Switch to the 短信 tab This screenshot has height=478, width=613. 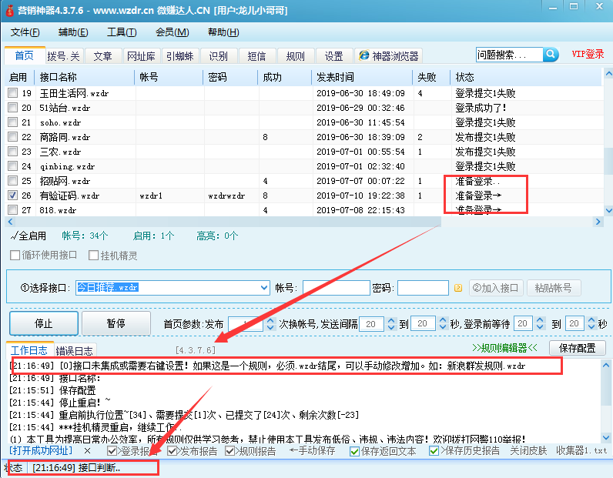256,56
